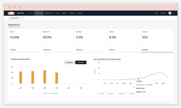Click the 8.5% take up value
The width and height of the screenshot is (181, 108).
click(113, 37)
